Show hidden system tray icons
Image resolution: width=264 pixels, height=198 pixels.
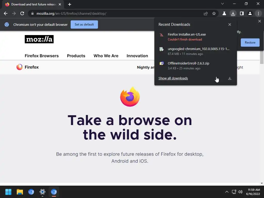click(227, 192)
